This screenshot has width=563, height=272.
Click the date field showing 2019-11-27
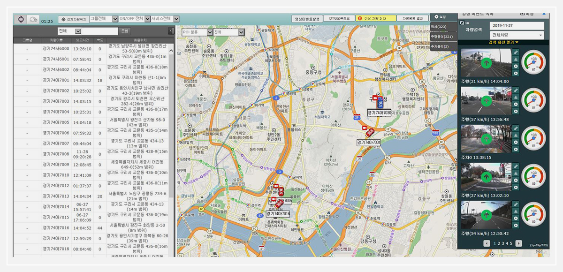pos(517,26)
